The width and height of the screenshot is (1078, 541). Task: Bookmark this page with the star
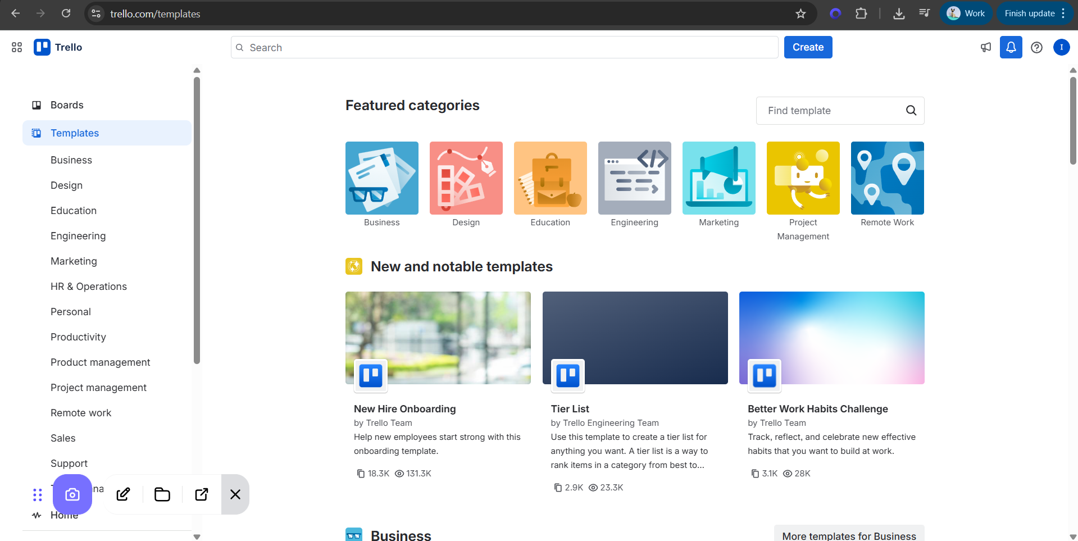point(800,13)
